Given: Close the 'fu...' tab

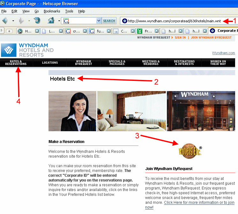Looking at the screenshot, I should pyautogui.click(x=109, y=31).
